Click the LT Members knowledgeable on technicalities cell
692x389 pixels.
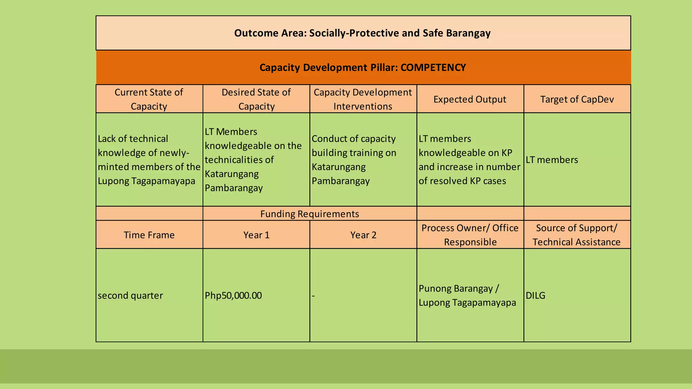[256, 160]
